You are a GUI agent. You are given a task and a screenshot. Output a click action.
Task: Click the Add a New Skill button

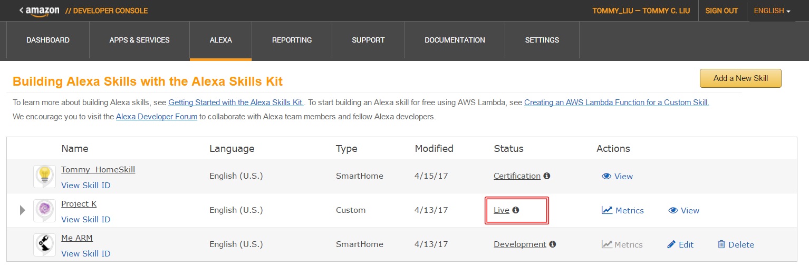740,78
